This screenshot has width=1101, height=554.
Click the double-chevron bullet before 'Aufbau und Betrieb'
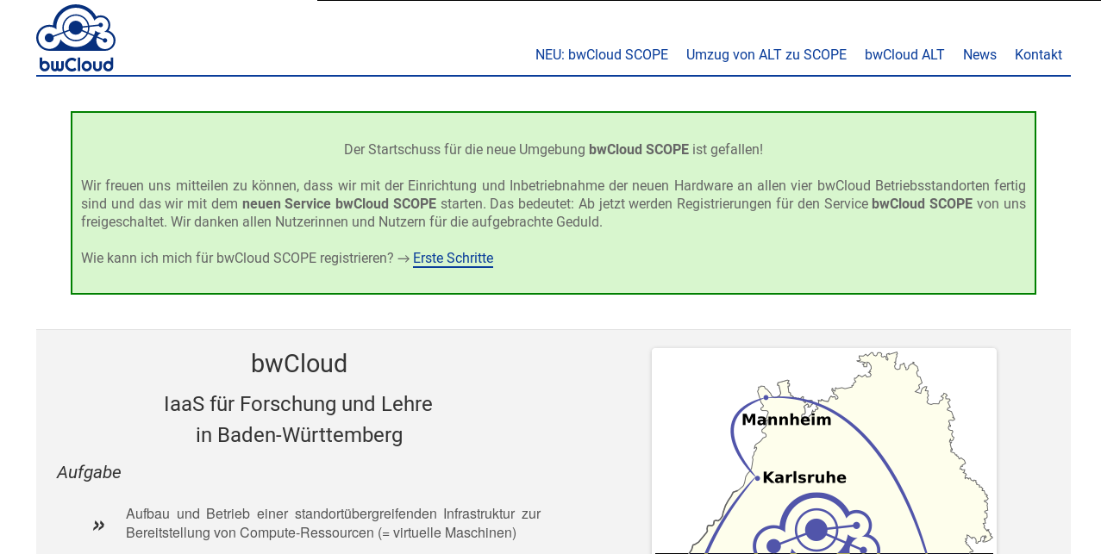point(99,525)
